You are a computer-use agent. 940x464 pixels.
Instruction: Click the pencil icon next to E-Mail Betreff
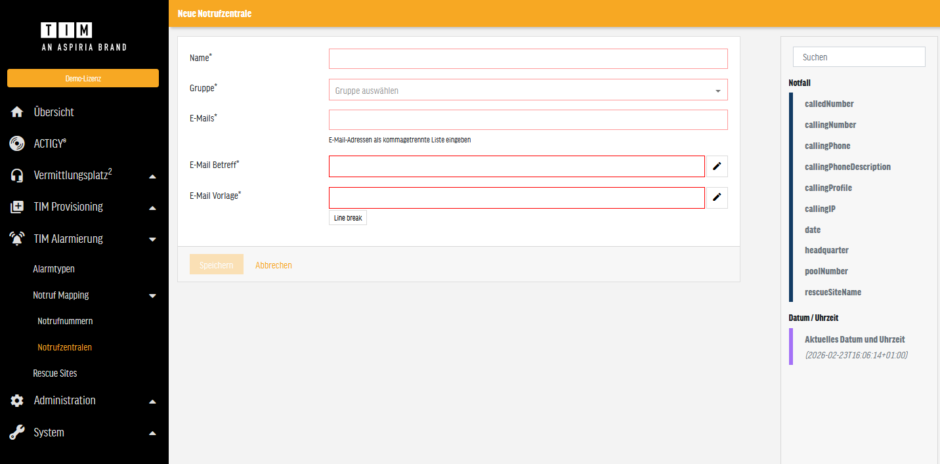click(x=717, y=167)
